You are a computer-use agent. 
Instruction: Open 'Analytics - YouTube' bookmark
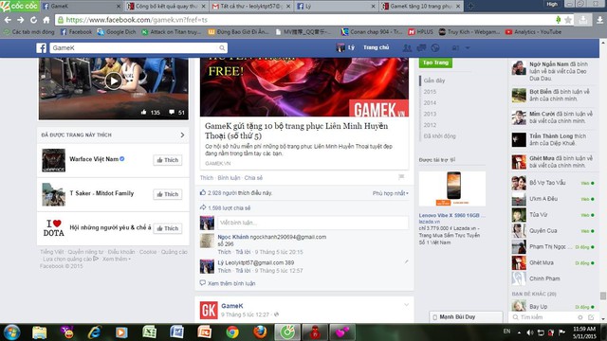click(x=533, y=32)
